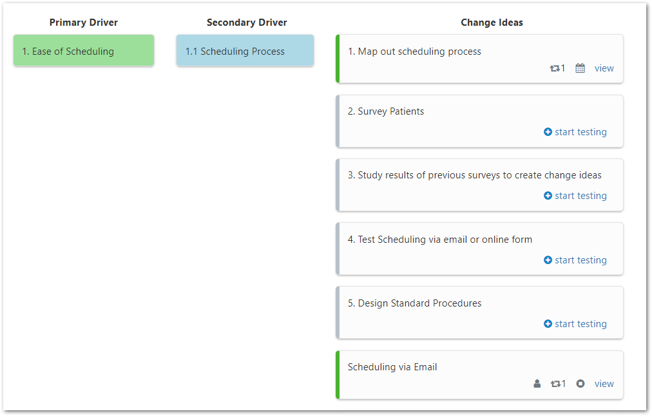The image size is (652, 416).
Task: Select the Ease of Scheduling primary driver
Action: click(84, 50)
